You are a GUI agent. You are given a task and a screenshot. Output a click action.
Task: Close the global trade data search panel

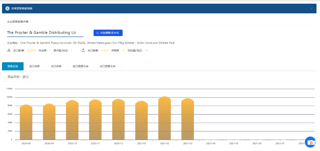point(311,9)
